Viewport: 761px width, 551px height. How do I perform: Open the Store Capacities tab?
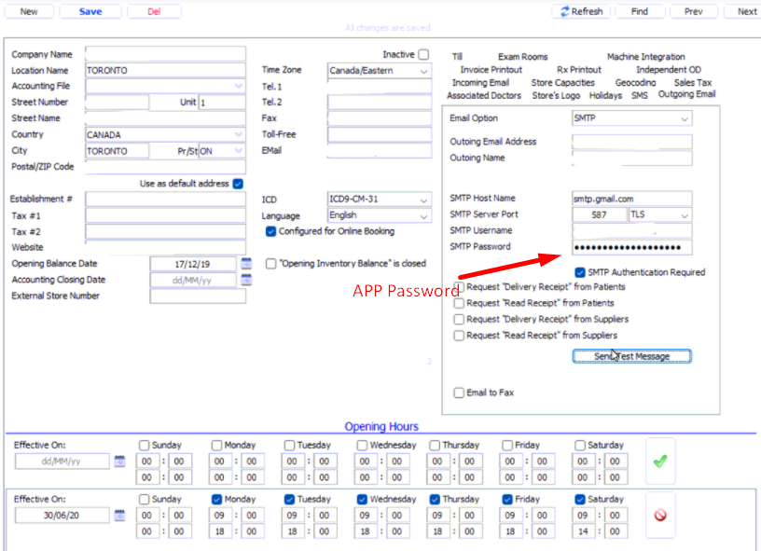tap(563, 82)
